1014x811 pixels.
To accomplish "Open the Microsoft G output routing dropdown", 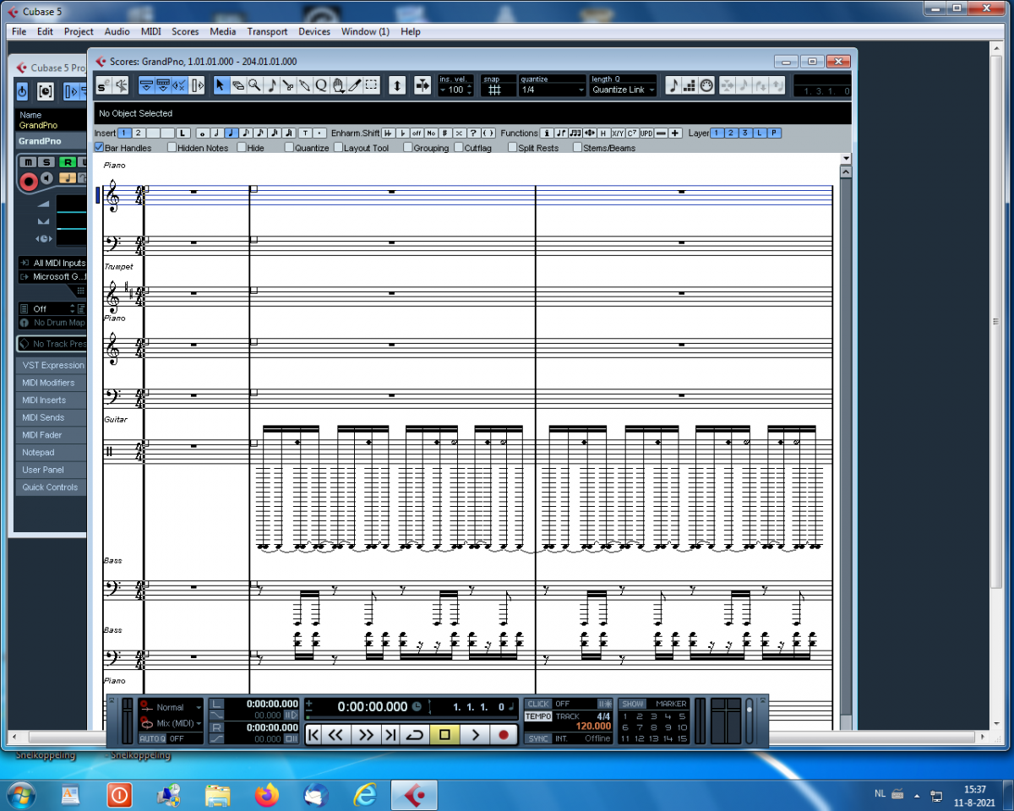I will (52, 277).
